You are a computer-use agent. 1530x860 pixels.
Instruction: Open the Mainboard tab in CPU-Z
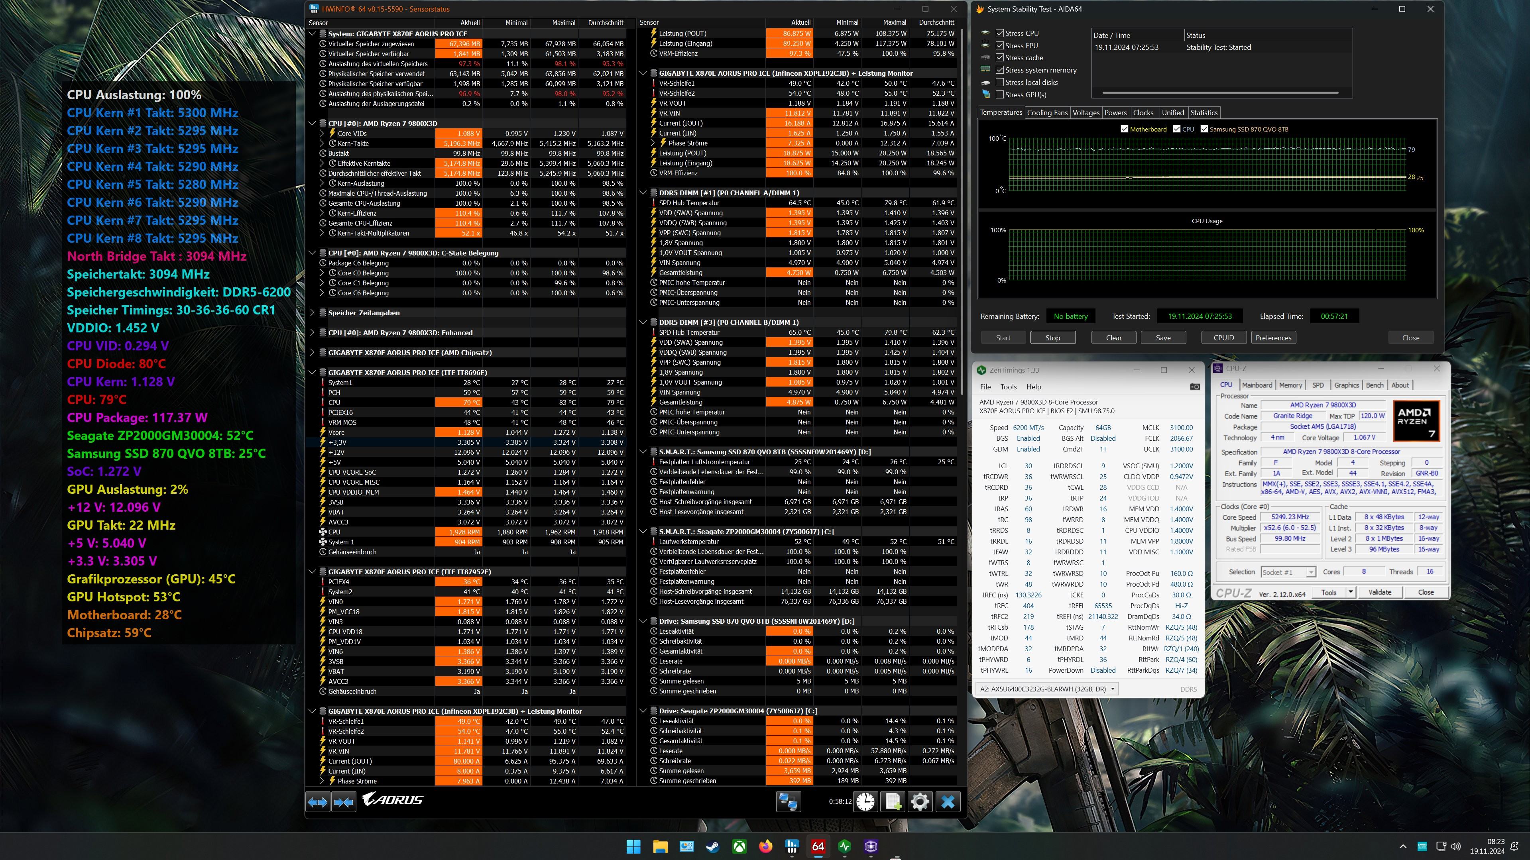pos(1257,385)
